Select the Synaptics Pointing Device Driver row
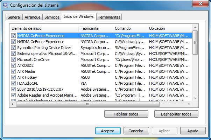This screenshot has width=211, height=140. tap(101, 48)
